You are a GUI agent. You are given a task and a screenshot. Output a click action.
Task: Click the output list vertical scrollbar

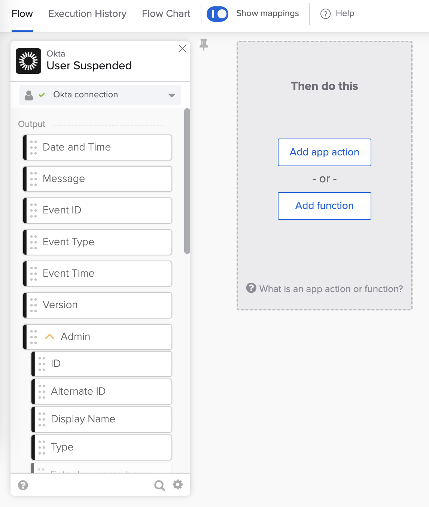pyautogui.click(x=187, y=181)
